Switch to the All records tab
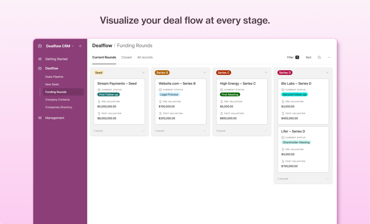This screenshot has width=370, height=224. pyautogui.click(x=145, y=57)
